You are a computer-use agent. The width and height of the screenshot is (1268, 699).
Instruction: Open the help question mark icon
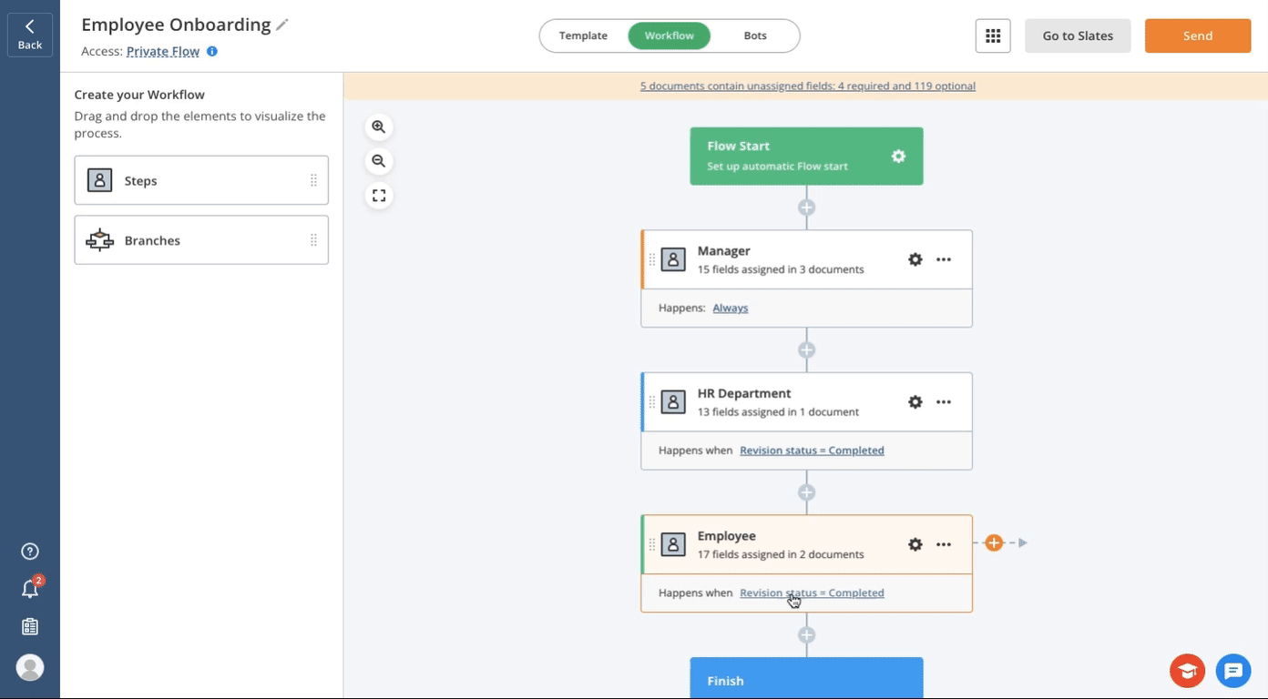coord(30,552)
